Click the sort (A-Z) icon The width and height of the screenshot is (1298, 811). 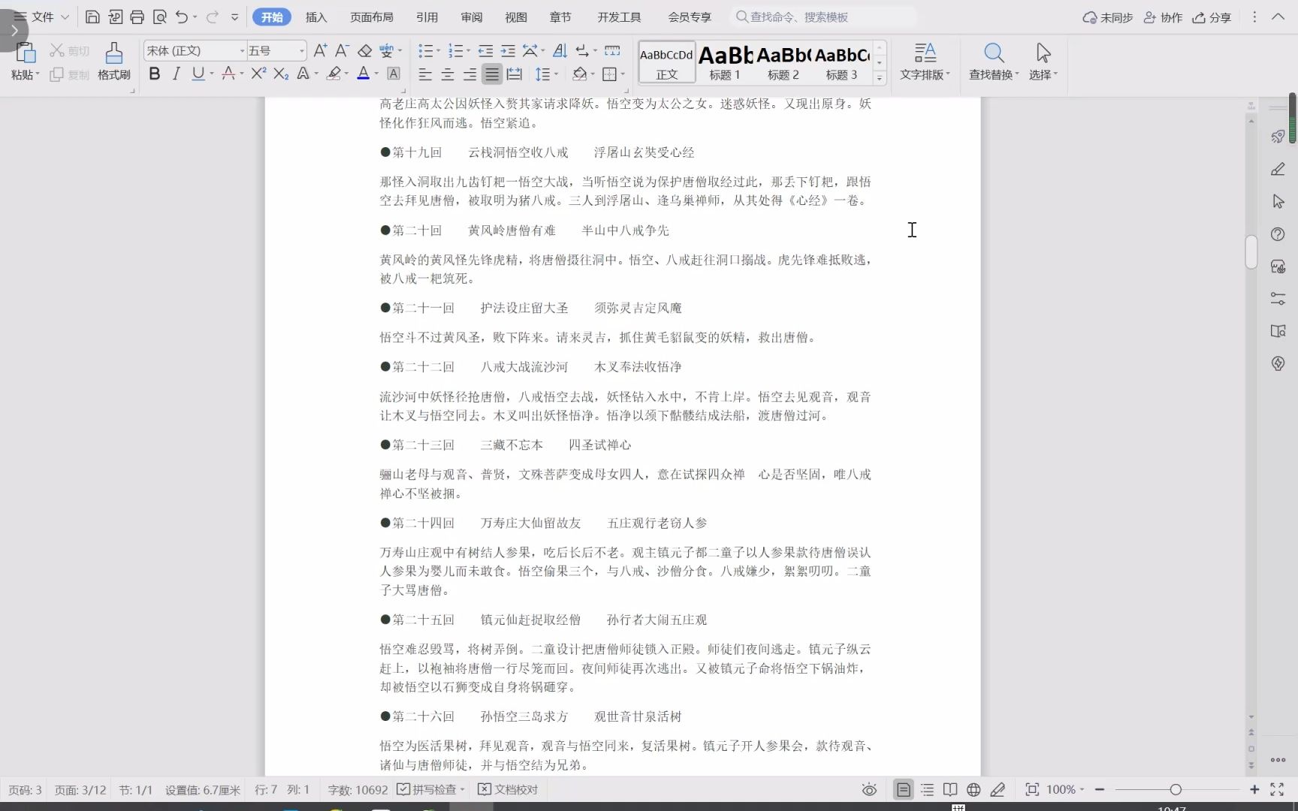coord(560,50)
